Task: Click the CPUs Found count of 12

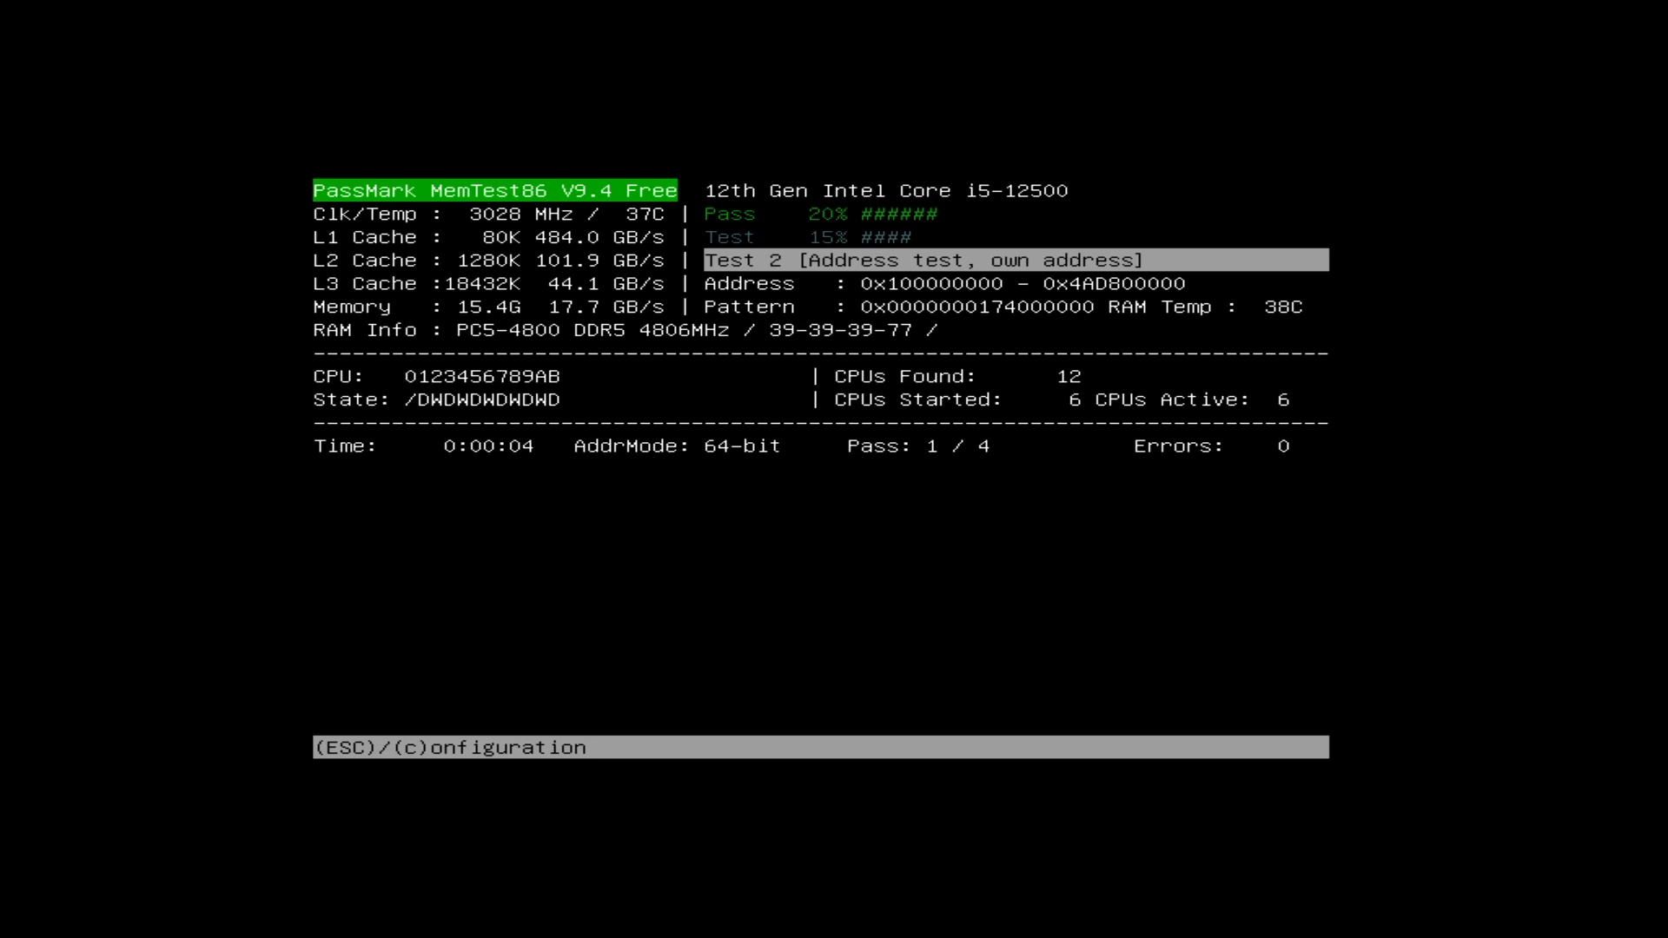Action: point(952,376)
